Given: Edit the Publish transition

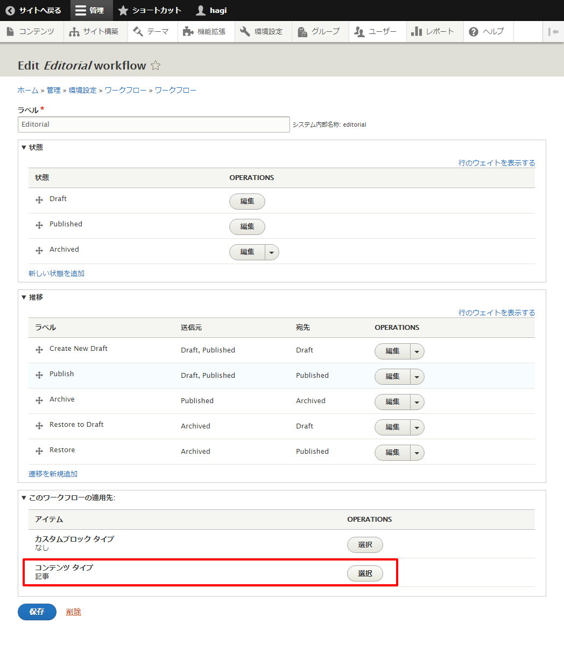Looking at the screenshot, I should click(392, 377).
